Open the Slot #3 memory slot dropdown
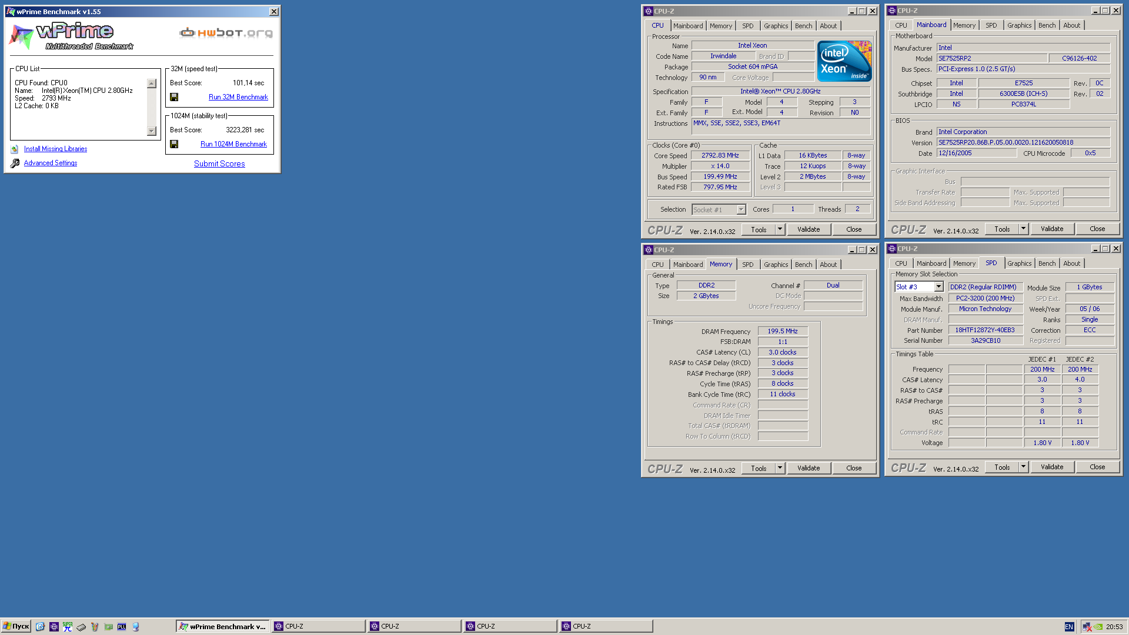The height and width of the screenshot is (635, 1129). [x=938, y=287]
